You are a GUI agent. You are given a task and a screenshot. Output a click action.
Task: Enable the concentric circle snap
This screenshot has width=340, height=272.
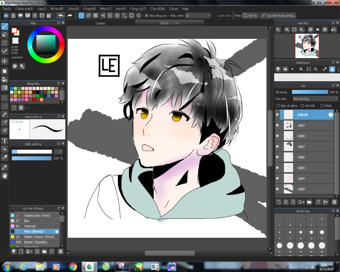pyautogui.click(x=117, y=15)
